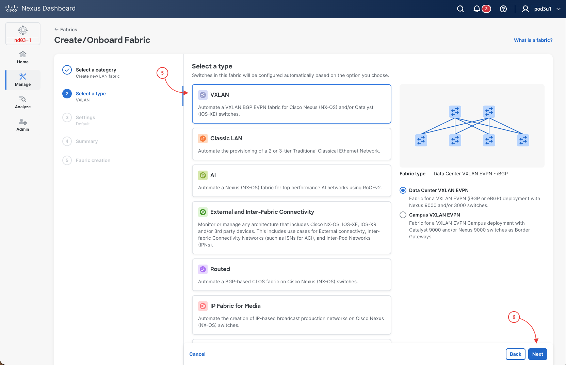Cancel the fabric creation
Viewport: 566px width, 365px height.
click(x=197, y=354)
